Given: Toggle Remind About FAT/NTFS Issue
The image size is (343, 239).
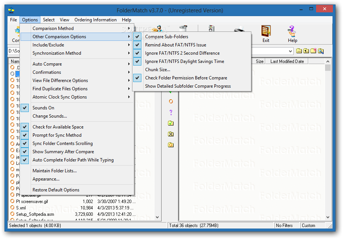Looking at the screenshot, I should pos(192,45).
